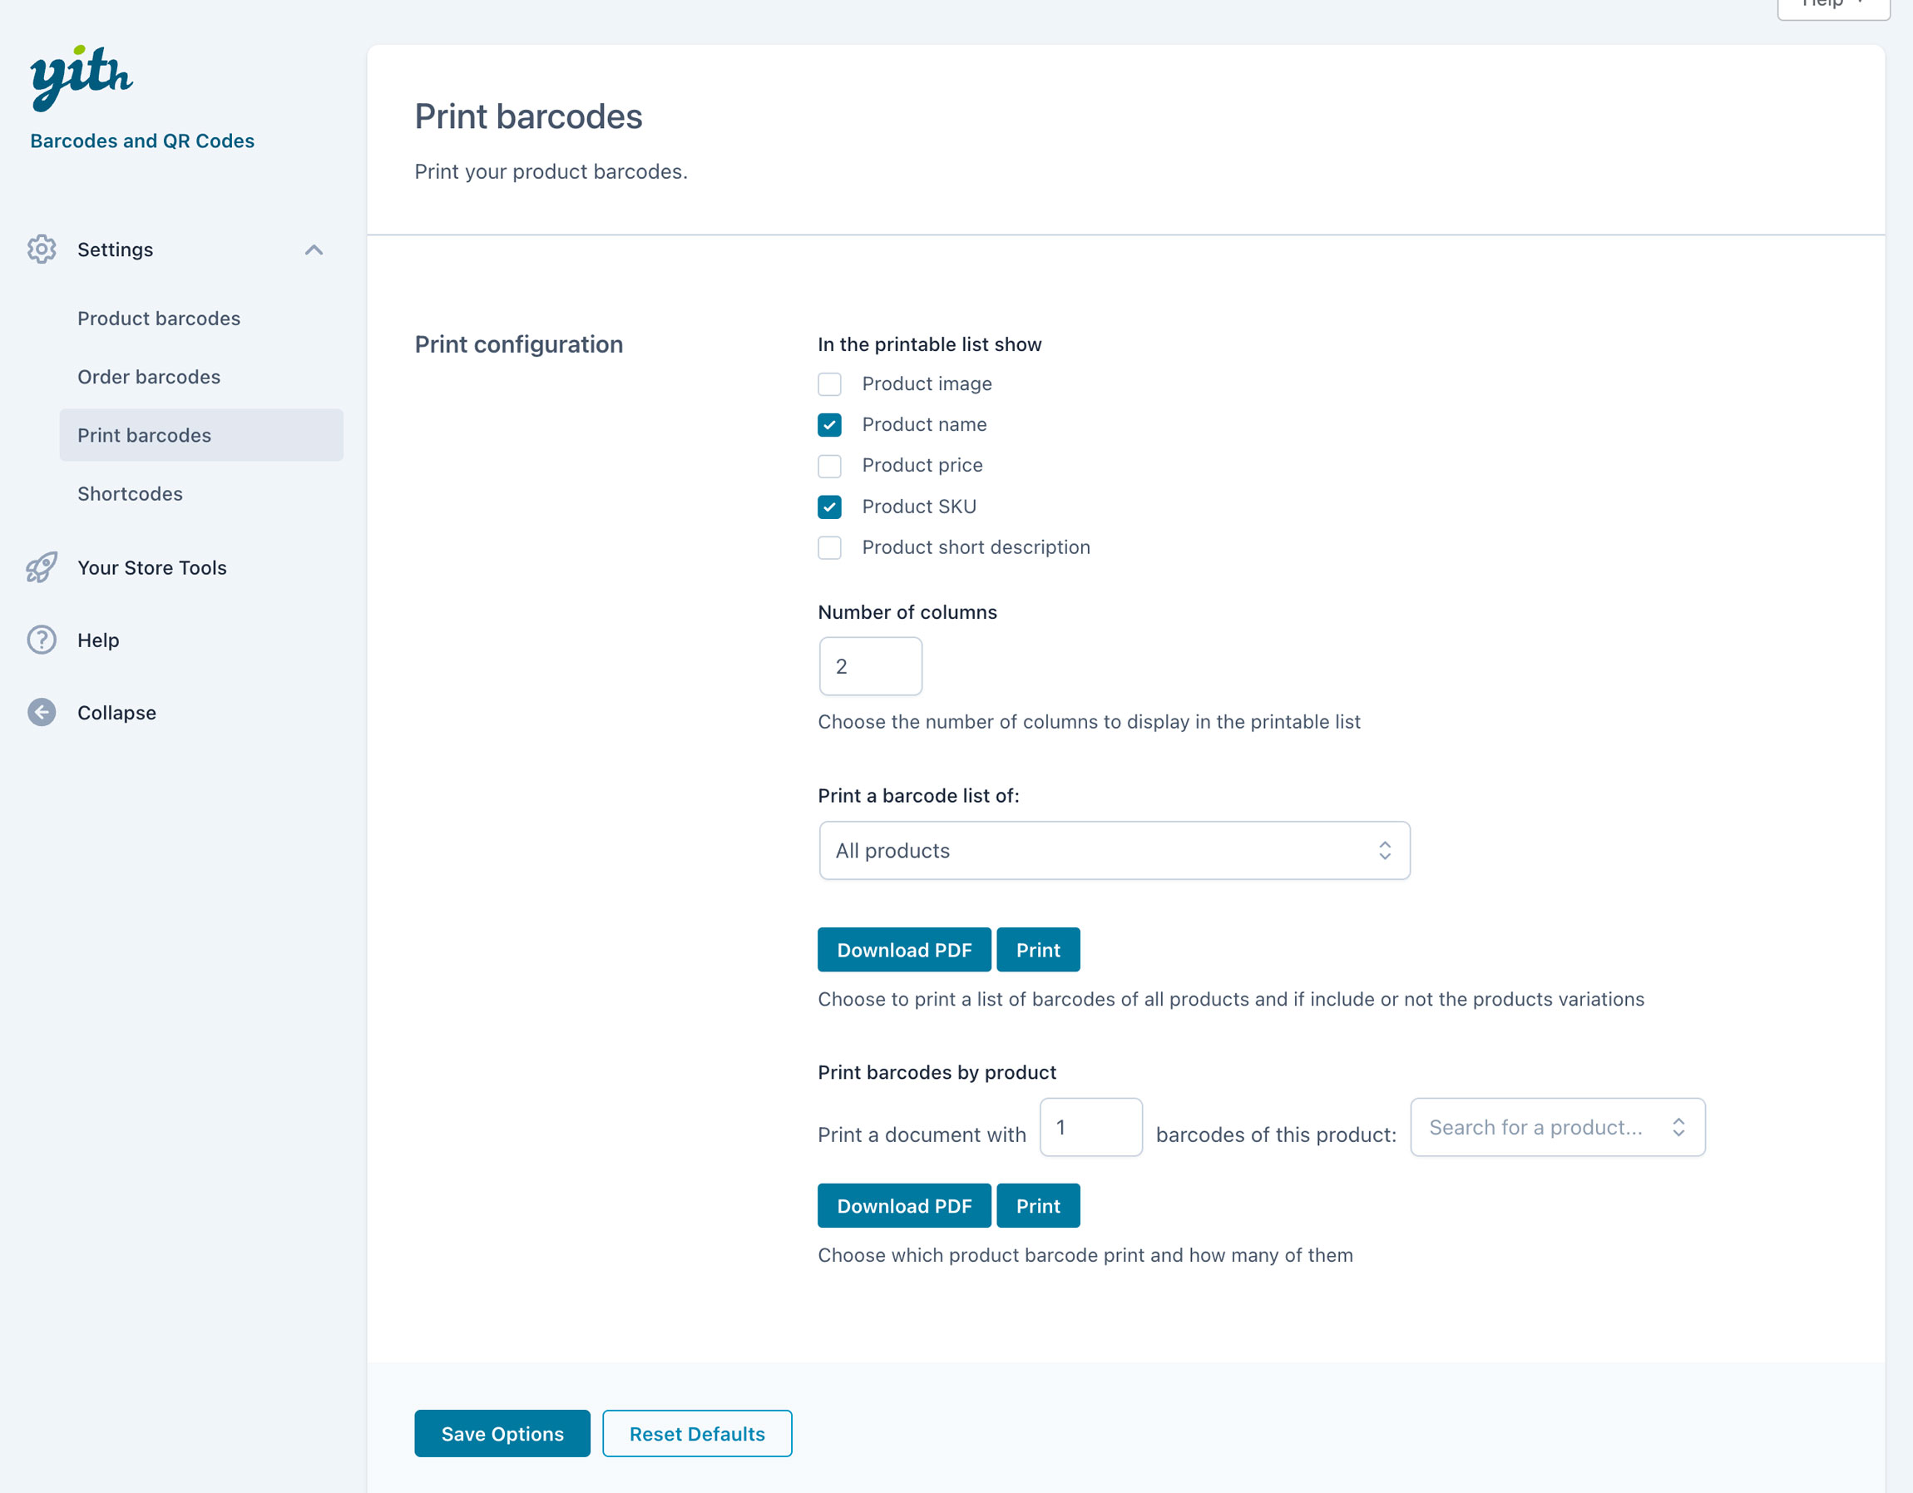Uncheck the Product SKU checkbox
The image size is (1913, 1493).
pyautogui.click(x=828, y=507)
